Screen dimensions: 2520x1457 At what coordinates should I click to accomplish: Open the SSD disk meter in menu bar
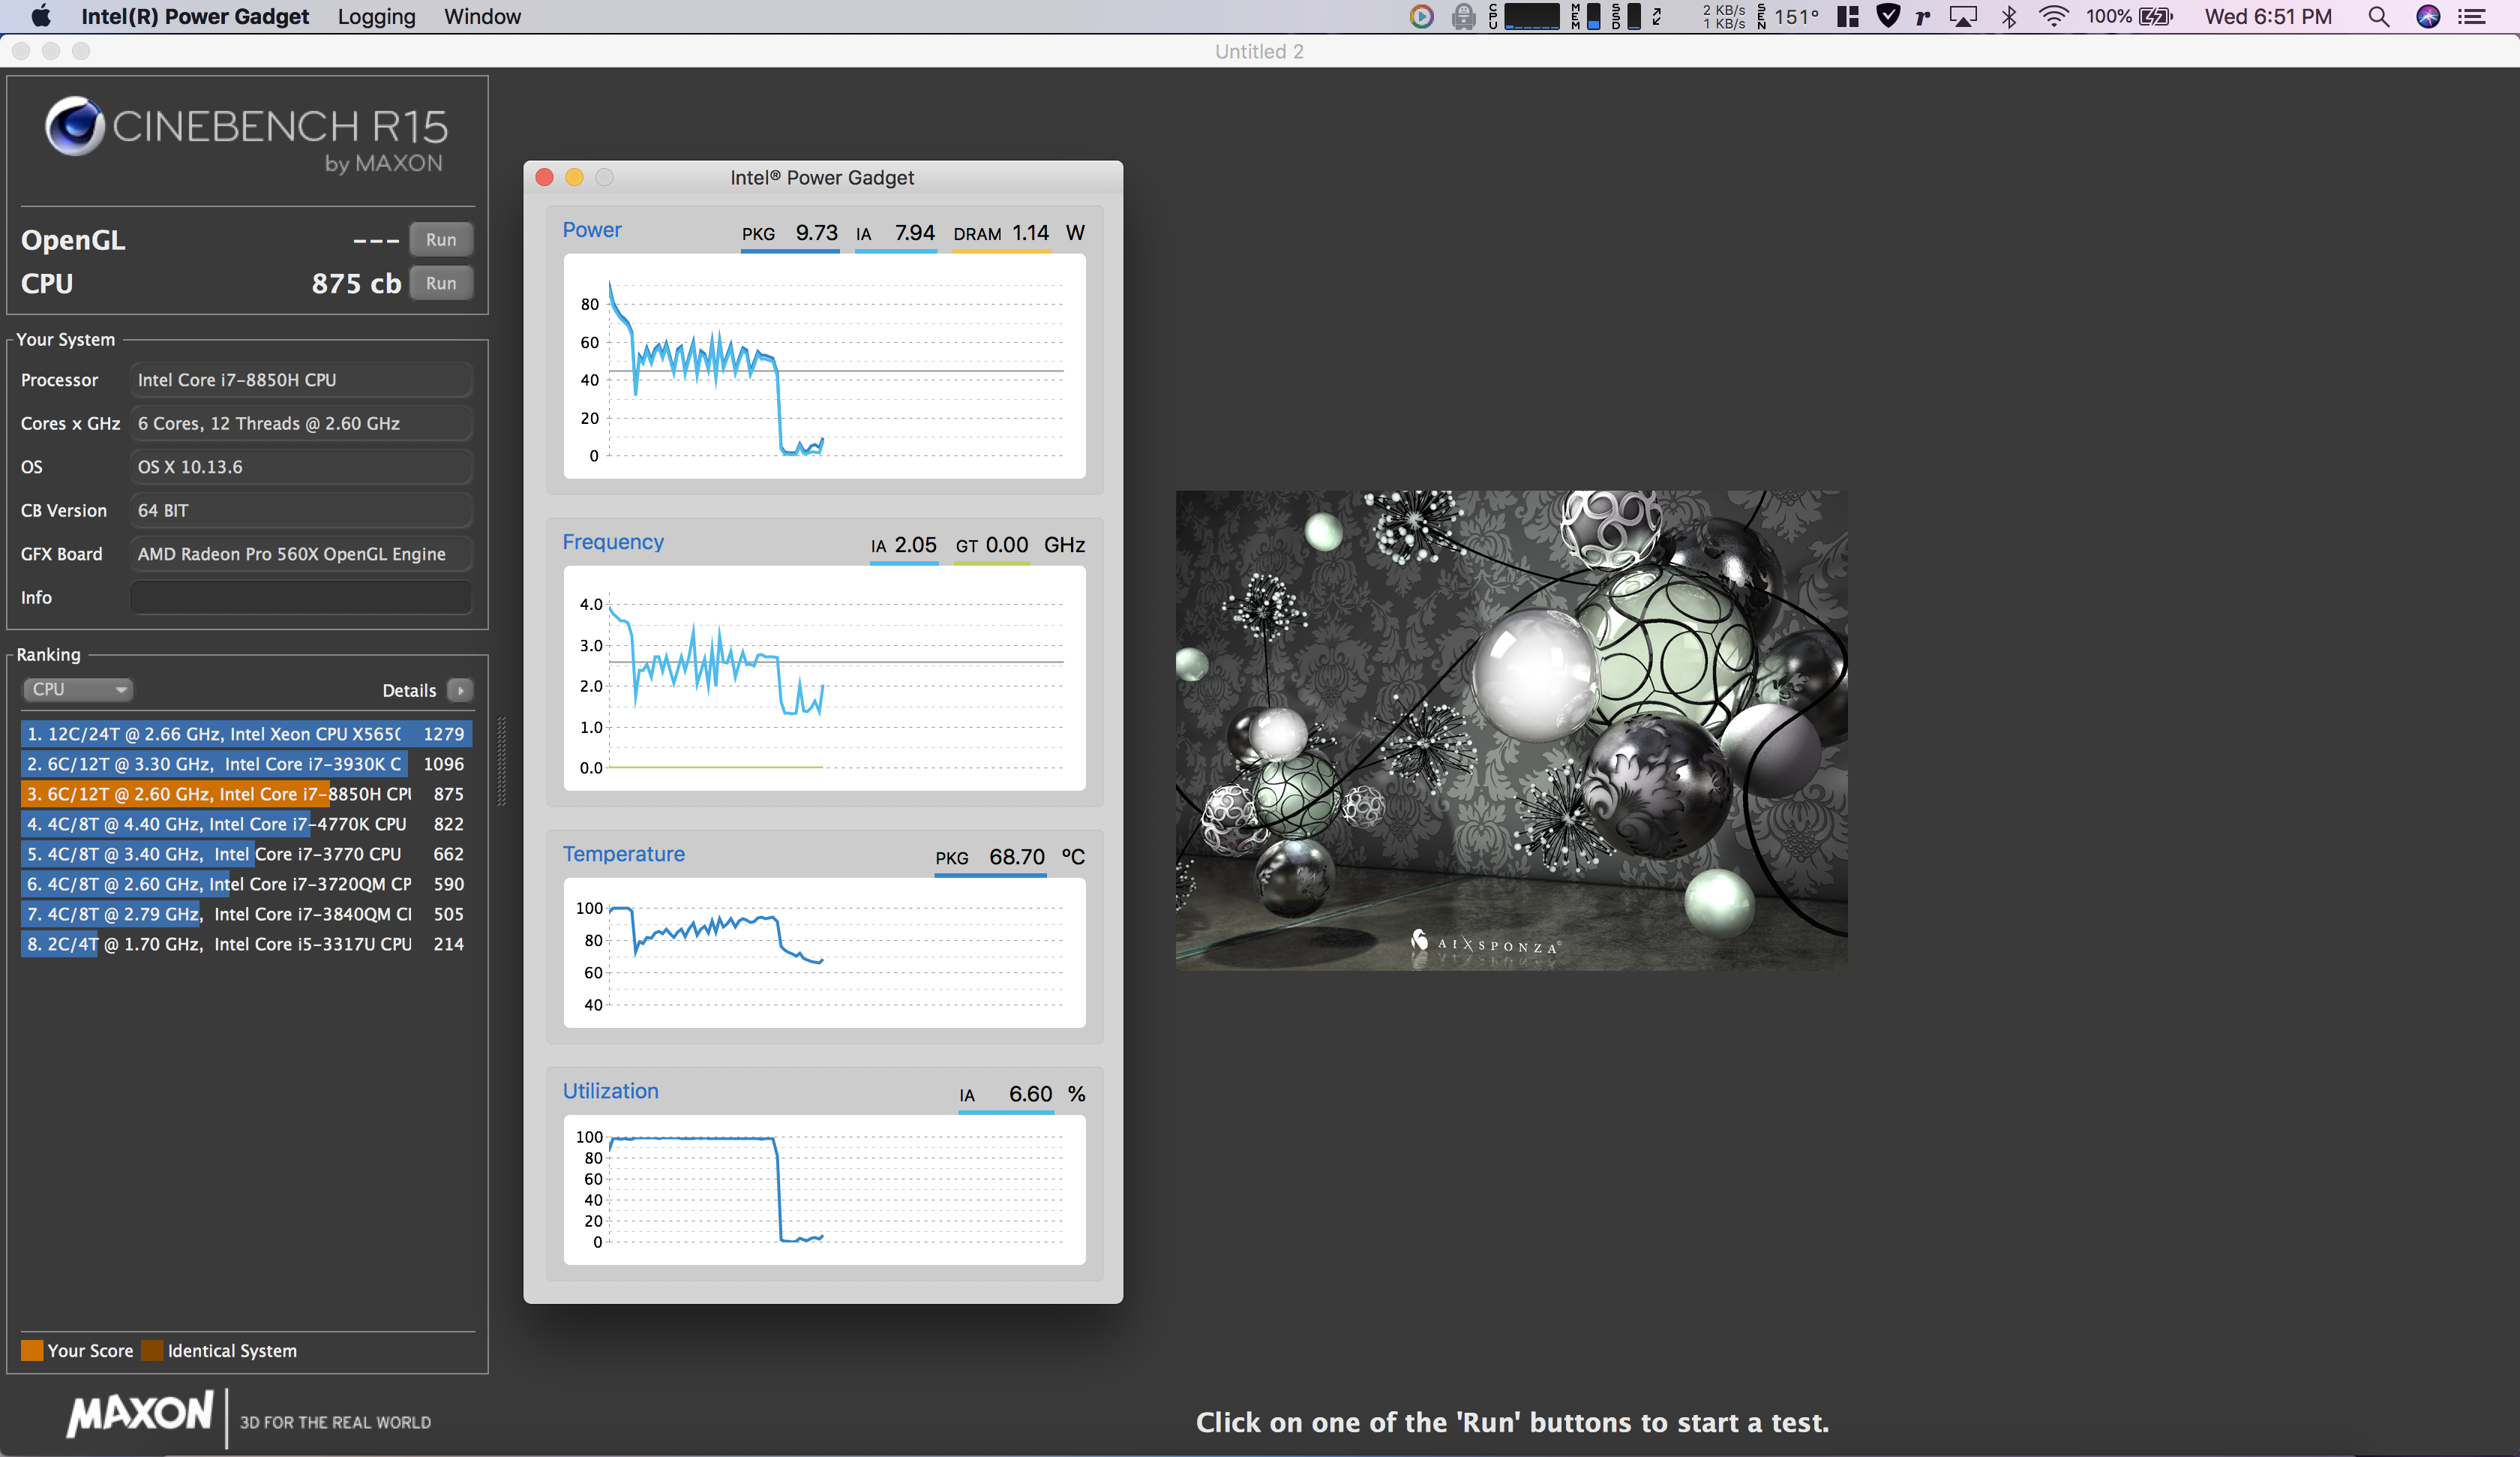(x=1626, y=16)
